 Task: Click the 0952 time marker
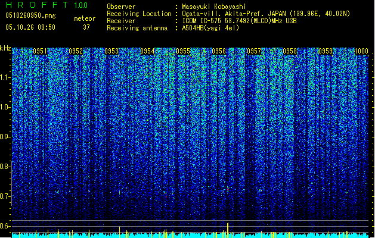(x=76, y=51)
